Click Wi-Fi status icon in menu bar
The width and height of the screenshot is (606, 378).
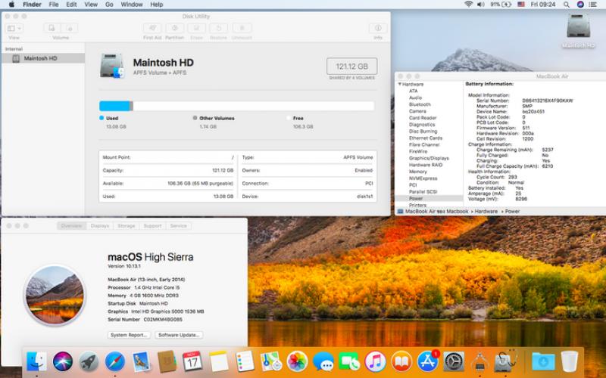coord(468,5)
